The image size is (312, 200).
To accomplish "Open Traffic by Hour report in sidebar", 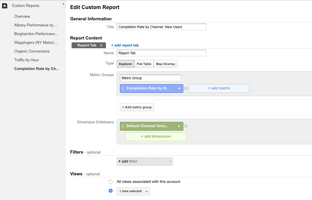I will point(26,60).
